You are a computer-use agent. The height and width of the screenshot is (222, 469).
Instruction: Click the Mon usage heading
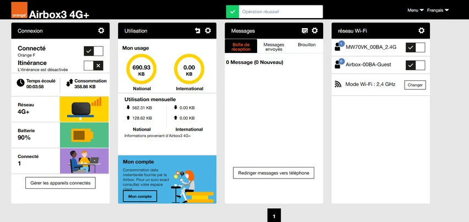click(x=135, y=48)
